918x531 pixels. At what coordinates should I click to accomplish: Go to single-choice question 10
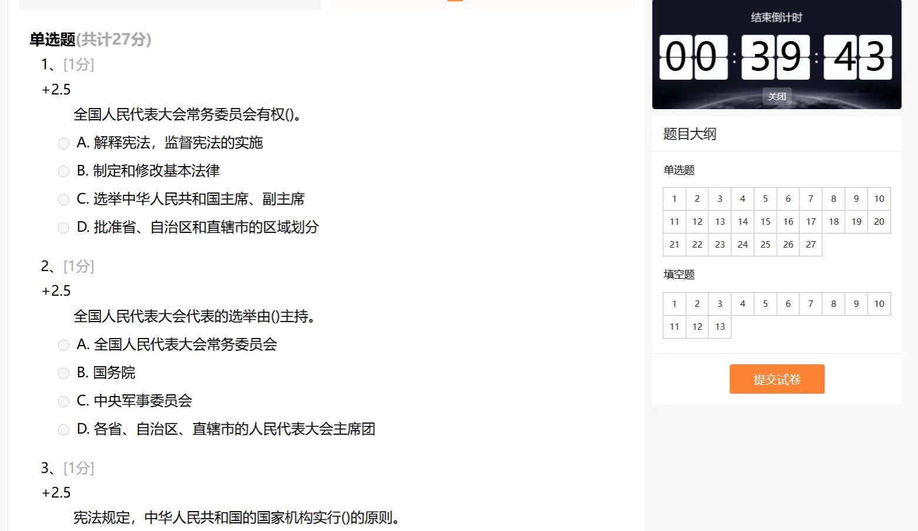tap(879, 199)
